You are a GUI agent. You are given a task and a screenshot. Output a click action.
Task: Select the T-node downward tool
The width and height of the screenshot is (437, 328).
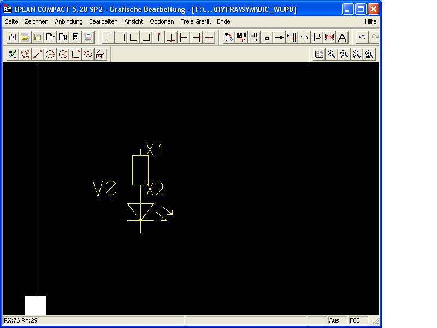point(158,37)
